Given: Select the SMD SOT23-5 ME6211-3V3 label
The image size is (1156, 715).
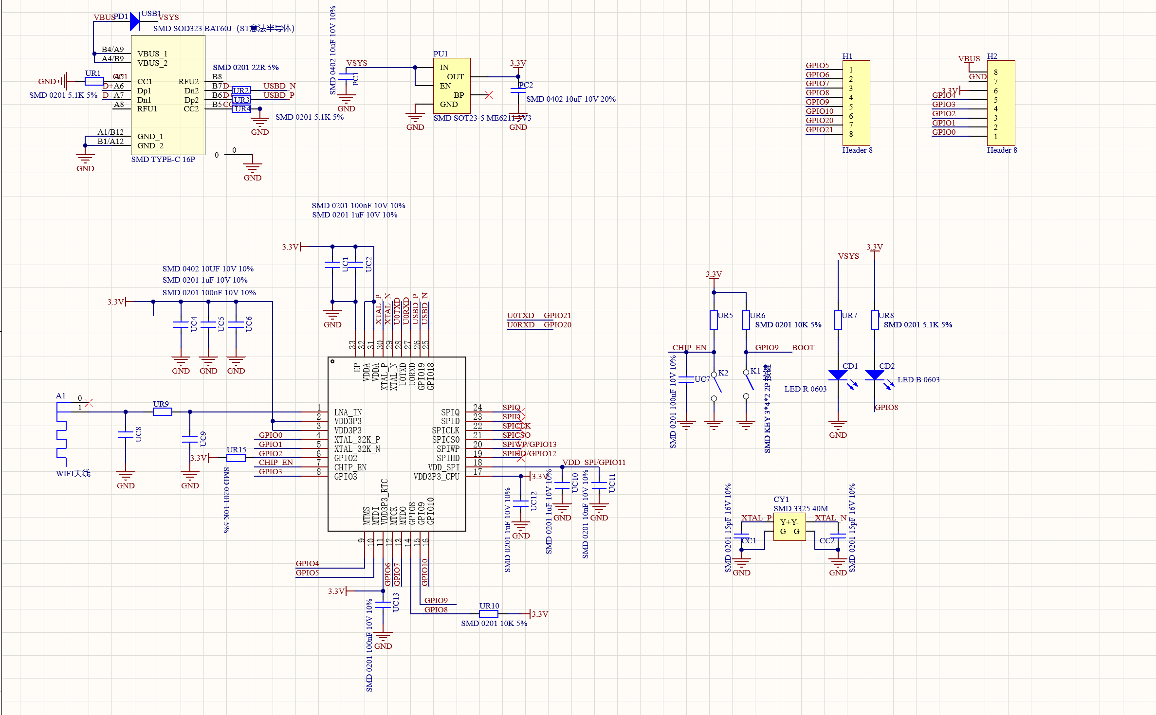Looking at the screenshot, I should (x=482, y=118).
